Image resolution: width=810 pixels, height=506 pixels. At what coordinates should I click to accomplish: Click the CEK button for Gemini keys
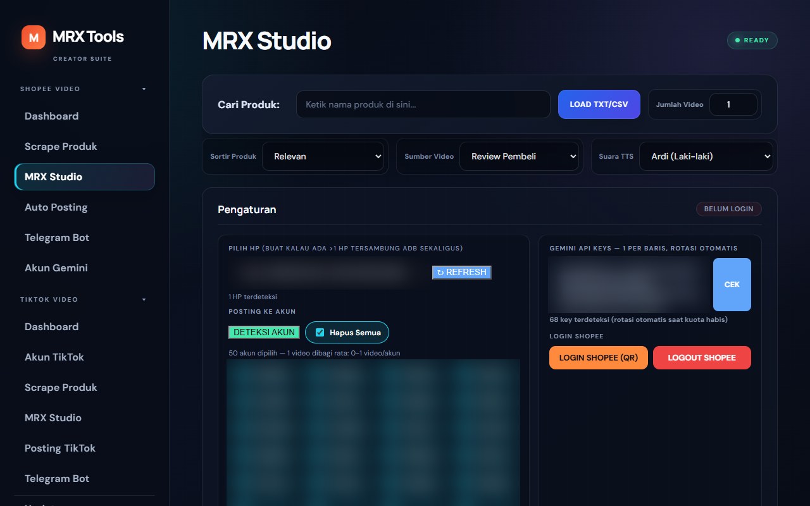pyautogui.click(x=732, y=285)
